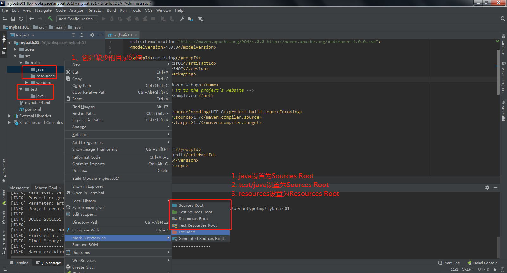Choose Sources Root in the submenu
Viewport: 507px width, 273px height.
pos(201,205)
